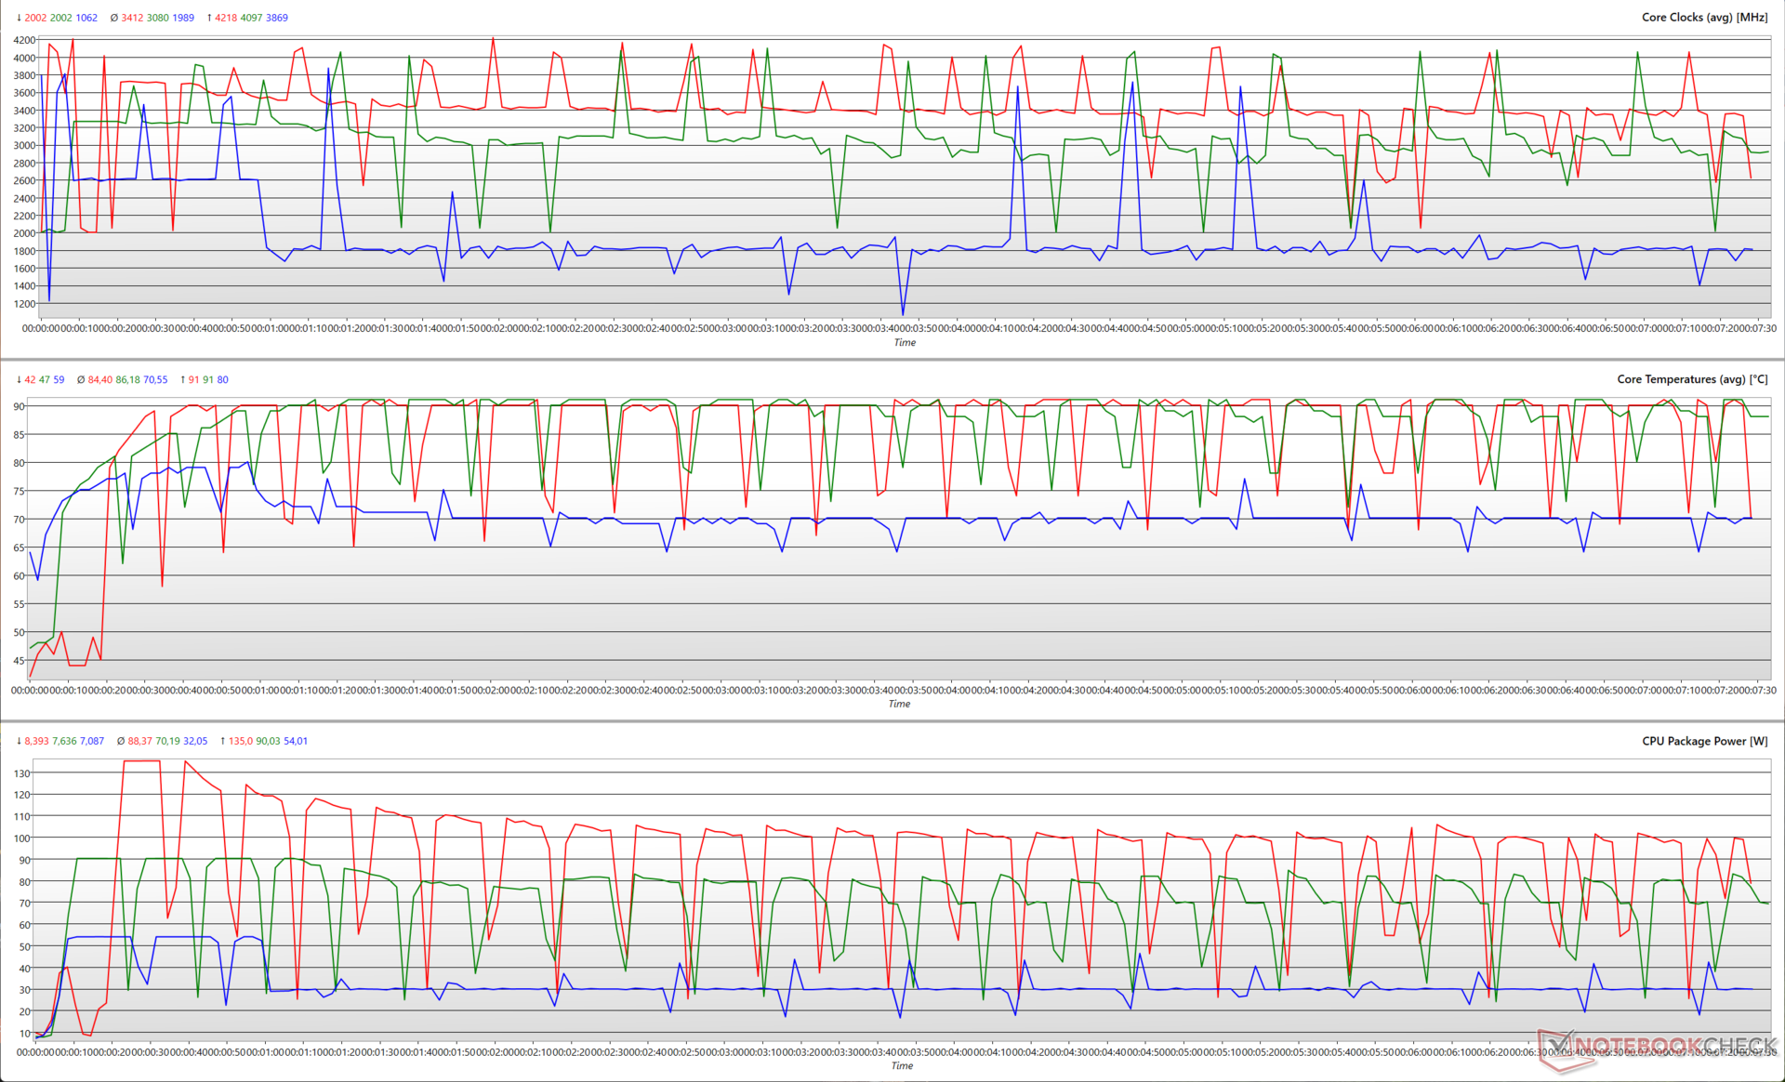Click the average symbol in Core Temperatures stats
The image size is (1785, 1082).
tap(81, 379)
